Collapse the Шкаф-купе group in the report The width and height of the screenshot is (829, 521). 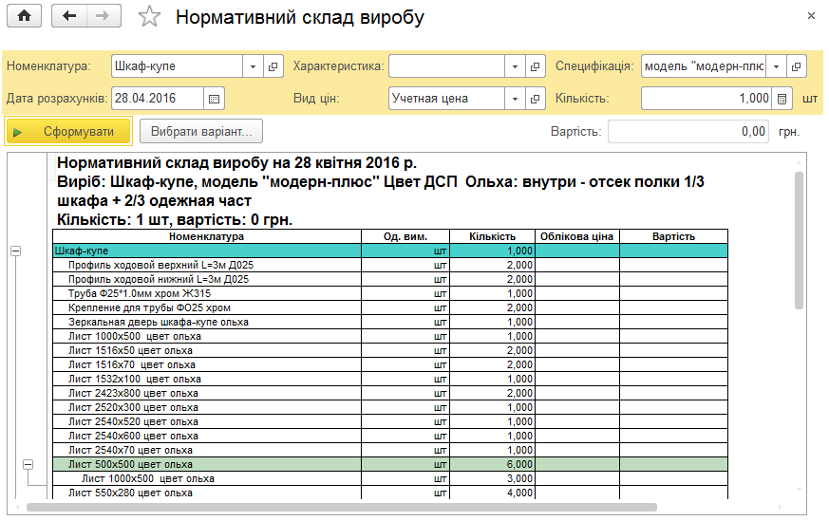coord(16,251)
